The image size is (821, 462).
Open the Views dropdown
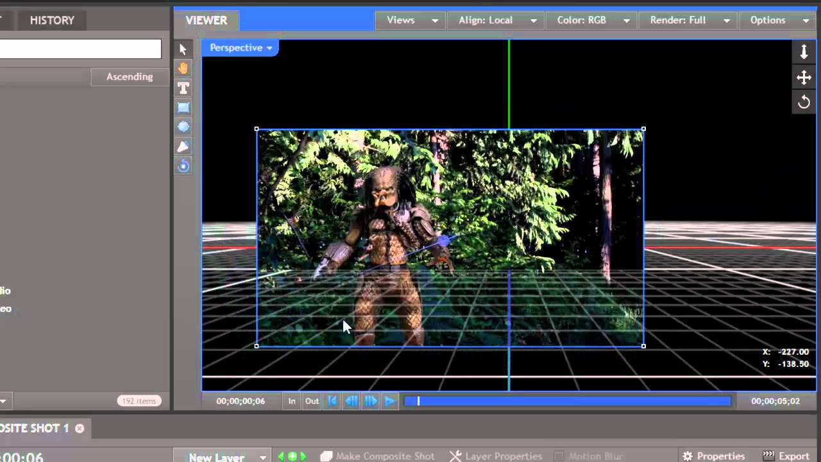pyautogui.click(x=411, y=20)
